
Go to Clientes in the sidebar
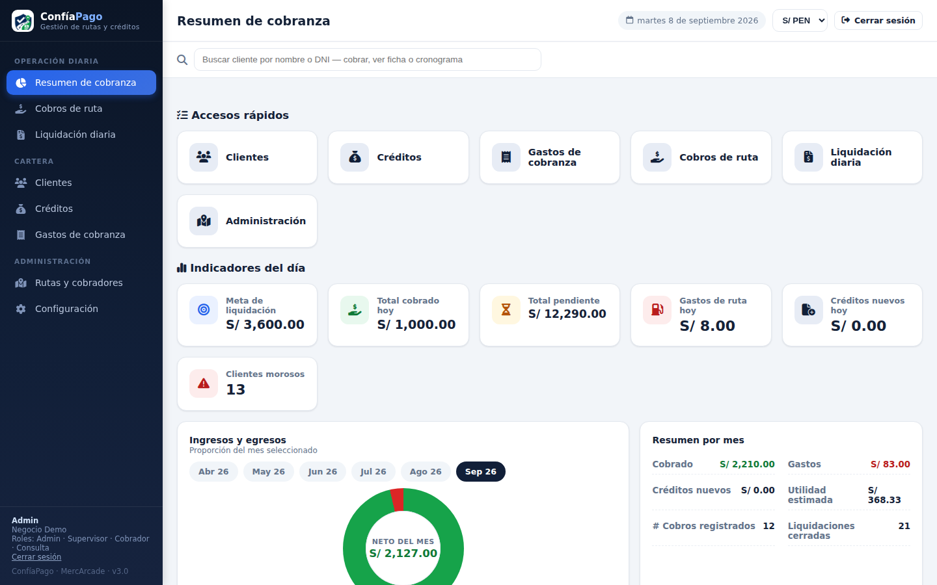click(81, 183)
